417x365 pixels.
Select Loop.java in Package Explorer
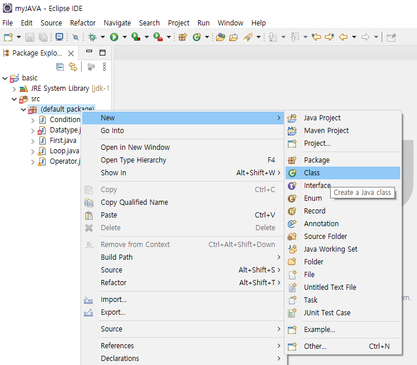point(64,151)
